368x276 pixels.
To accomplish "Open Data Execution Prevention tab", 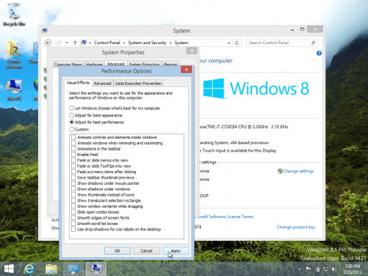I will click(138, 83).
